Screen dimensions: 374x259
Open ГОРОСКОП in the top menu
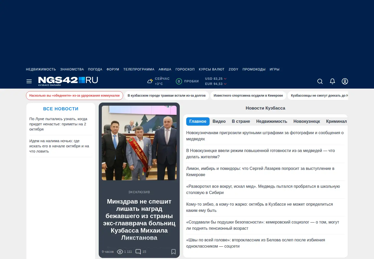(x=185, y=69)
